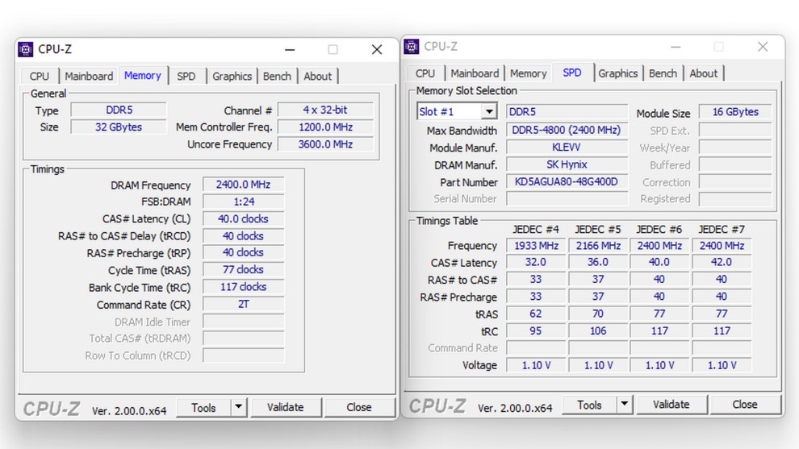
Task: Click FSB:DRAM value 1:24
Action: tap(243, 202)
